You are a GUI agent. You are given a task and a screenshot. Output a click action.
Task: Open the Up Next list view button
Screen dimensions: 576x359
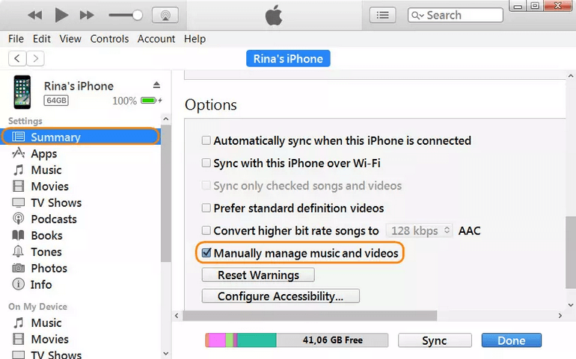tap(382, 15)
